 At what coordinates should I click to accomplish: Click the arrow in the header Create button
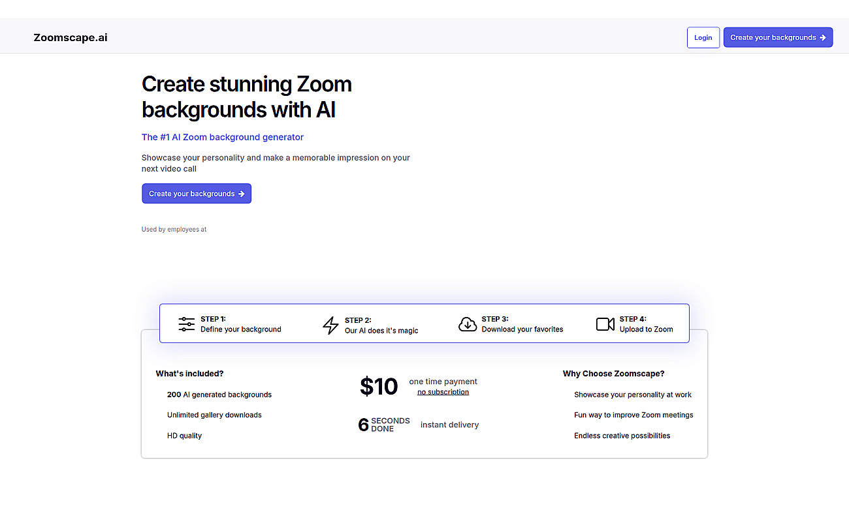coord(823,38)
